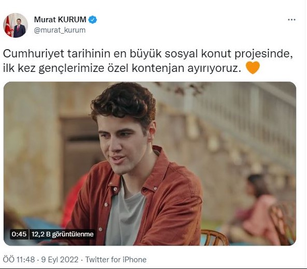Open Murat KURUM's profile avatar
Image resolution: width=307 pixels, height=269 pixels.
click(16, 25)
